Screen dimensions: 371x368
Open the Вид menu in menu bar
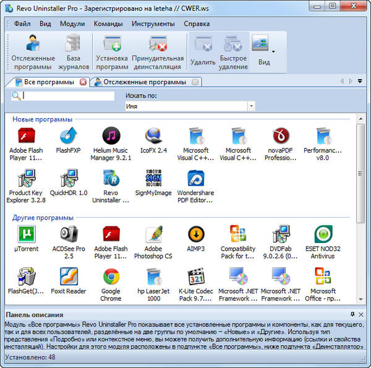[45, 24]
